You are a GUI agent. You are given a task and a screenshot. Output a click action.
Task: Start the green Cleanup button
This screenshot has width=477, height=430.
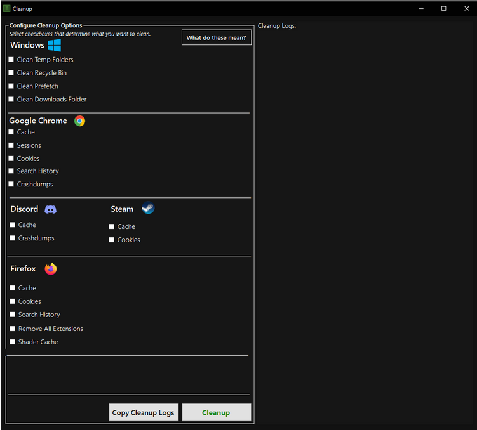(x=217, y=412)
